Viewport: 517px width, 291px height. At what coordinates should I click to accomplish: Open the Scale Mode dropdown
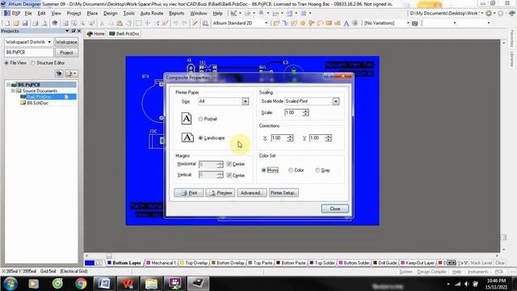pyautogui.click(x=336, y=101)
